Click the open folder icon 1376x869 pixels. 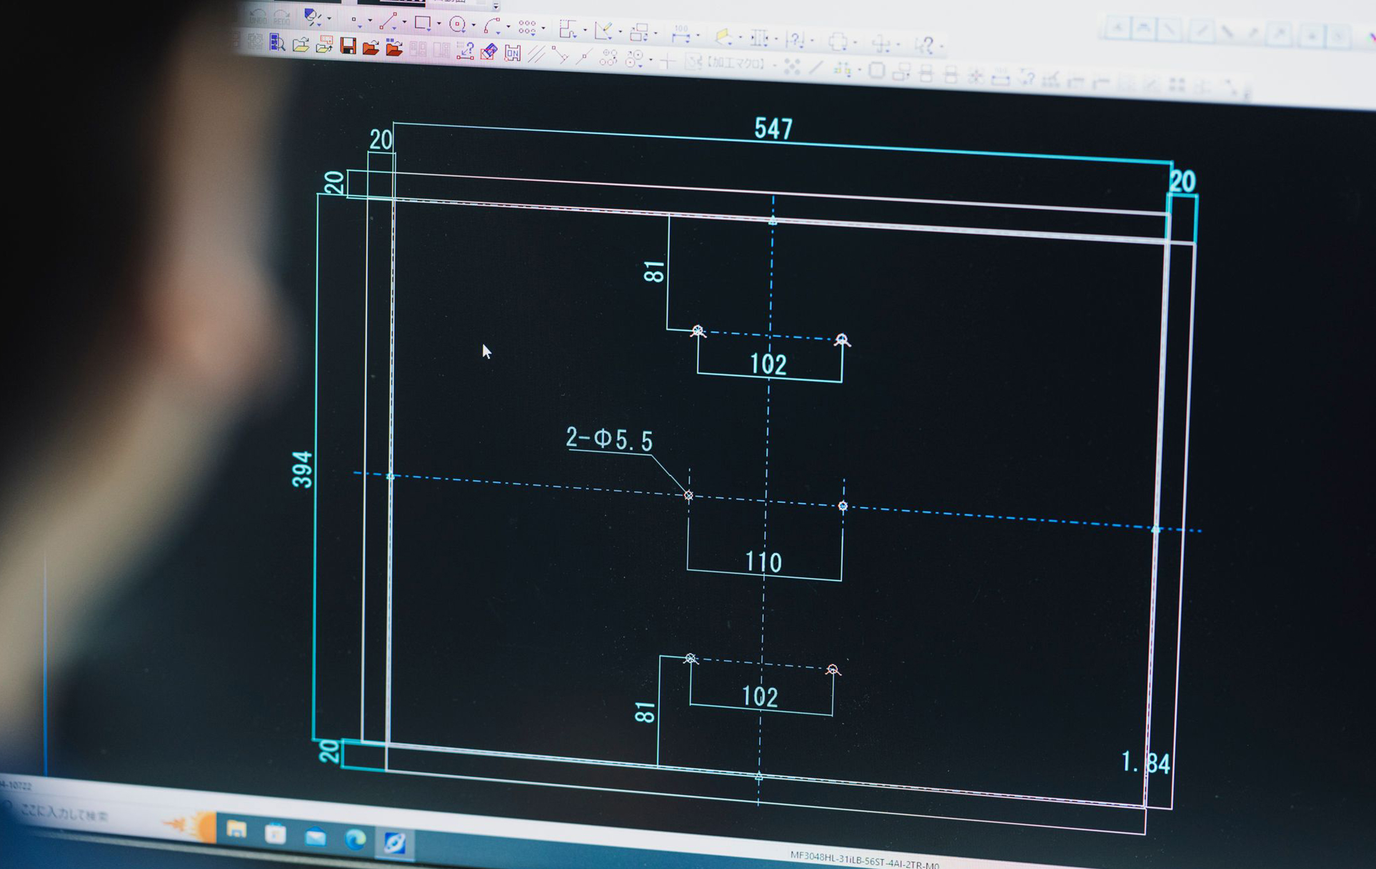[x=301, y=44]
